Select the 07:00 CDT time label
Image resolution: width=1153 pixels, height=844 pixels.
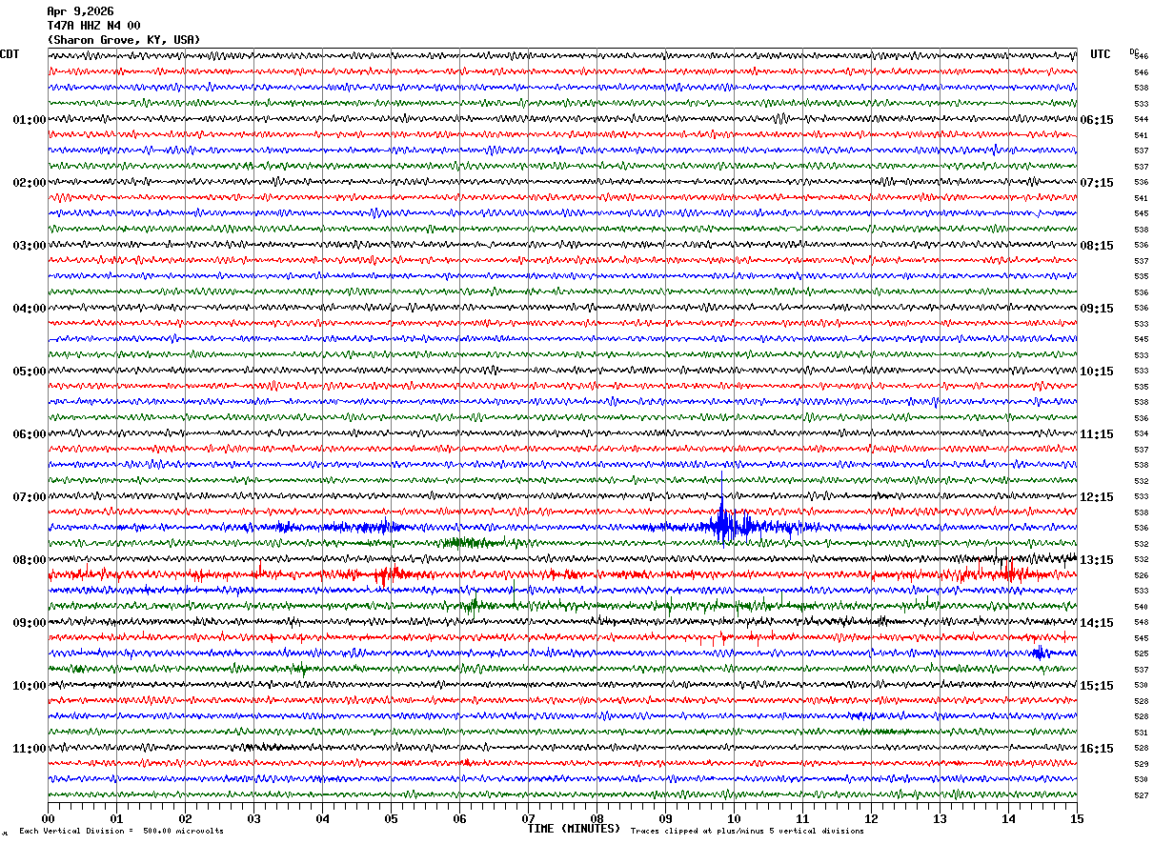30,497
